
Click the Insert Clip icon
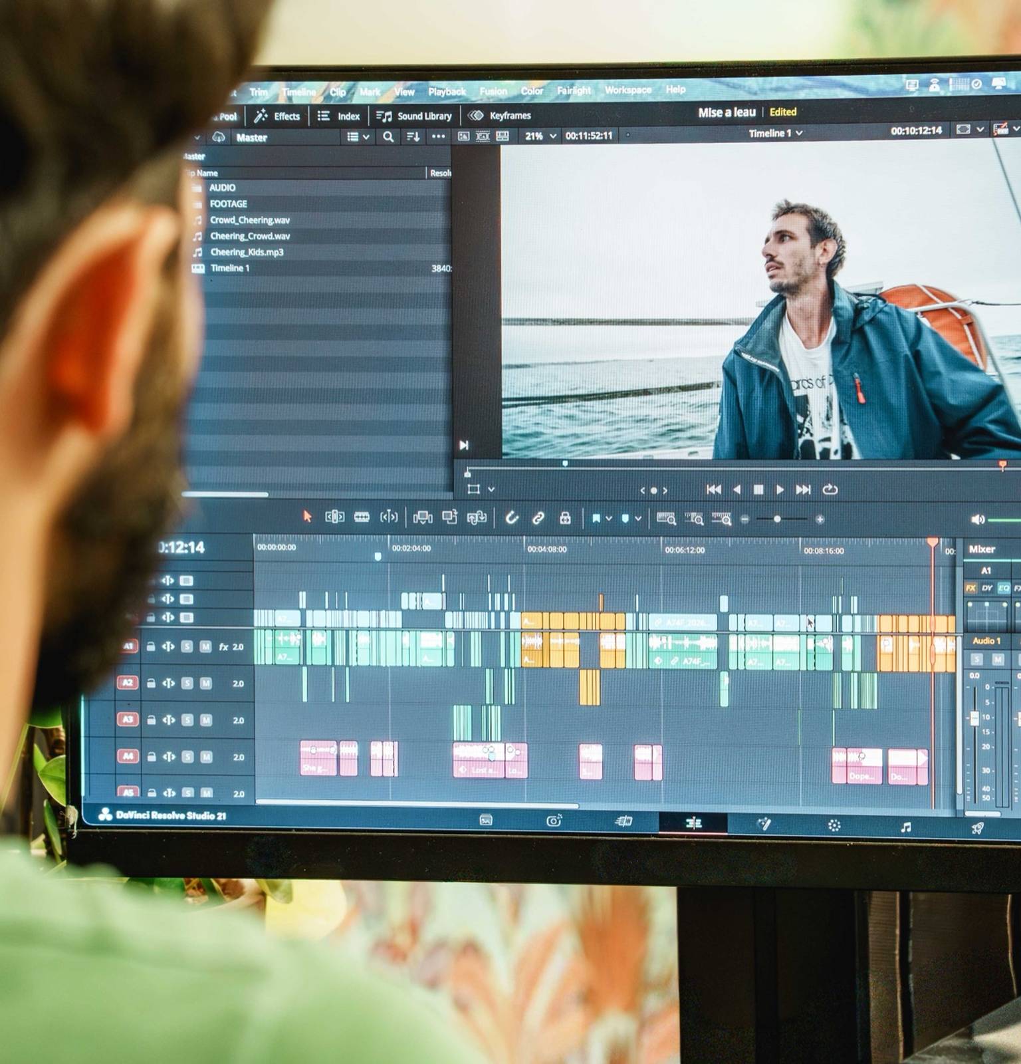pyautogui.click(x=422, y=517)
